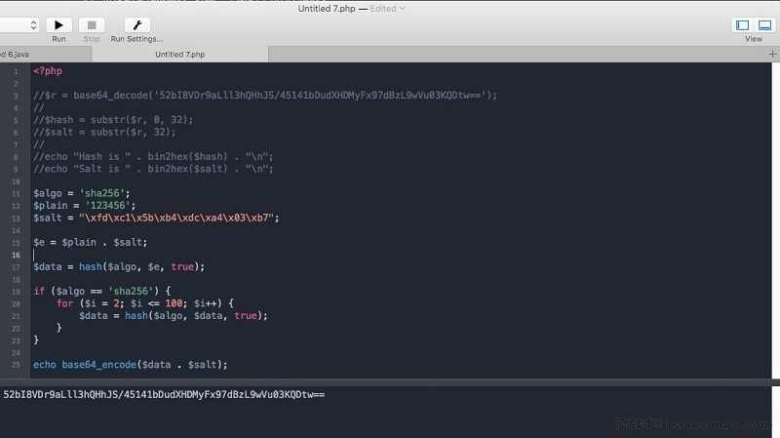Click line number 16 in gutter
Viewport: 780px width, 438px height.
click(16, 254)
